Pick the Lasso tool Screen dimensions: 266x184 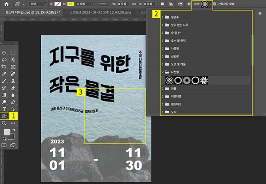point(5,59)
